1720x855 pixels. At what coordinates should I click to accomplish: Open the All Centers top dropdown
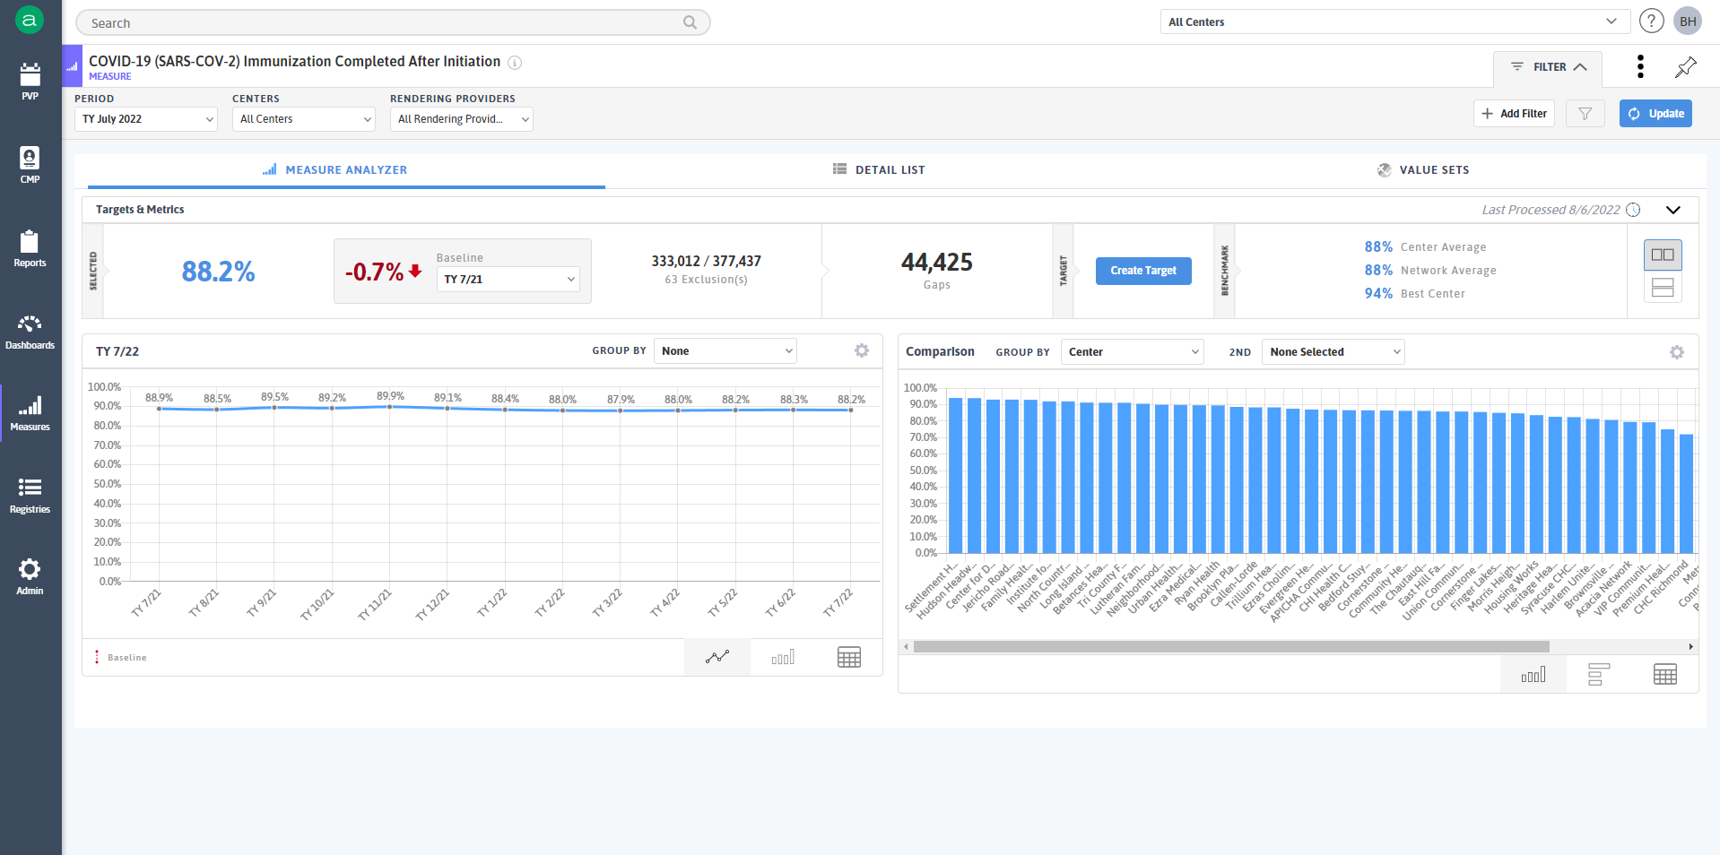[1394, 22]
